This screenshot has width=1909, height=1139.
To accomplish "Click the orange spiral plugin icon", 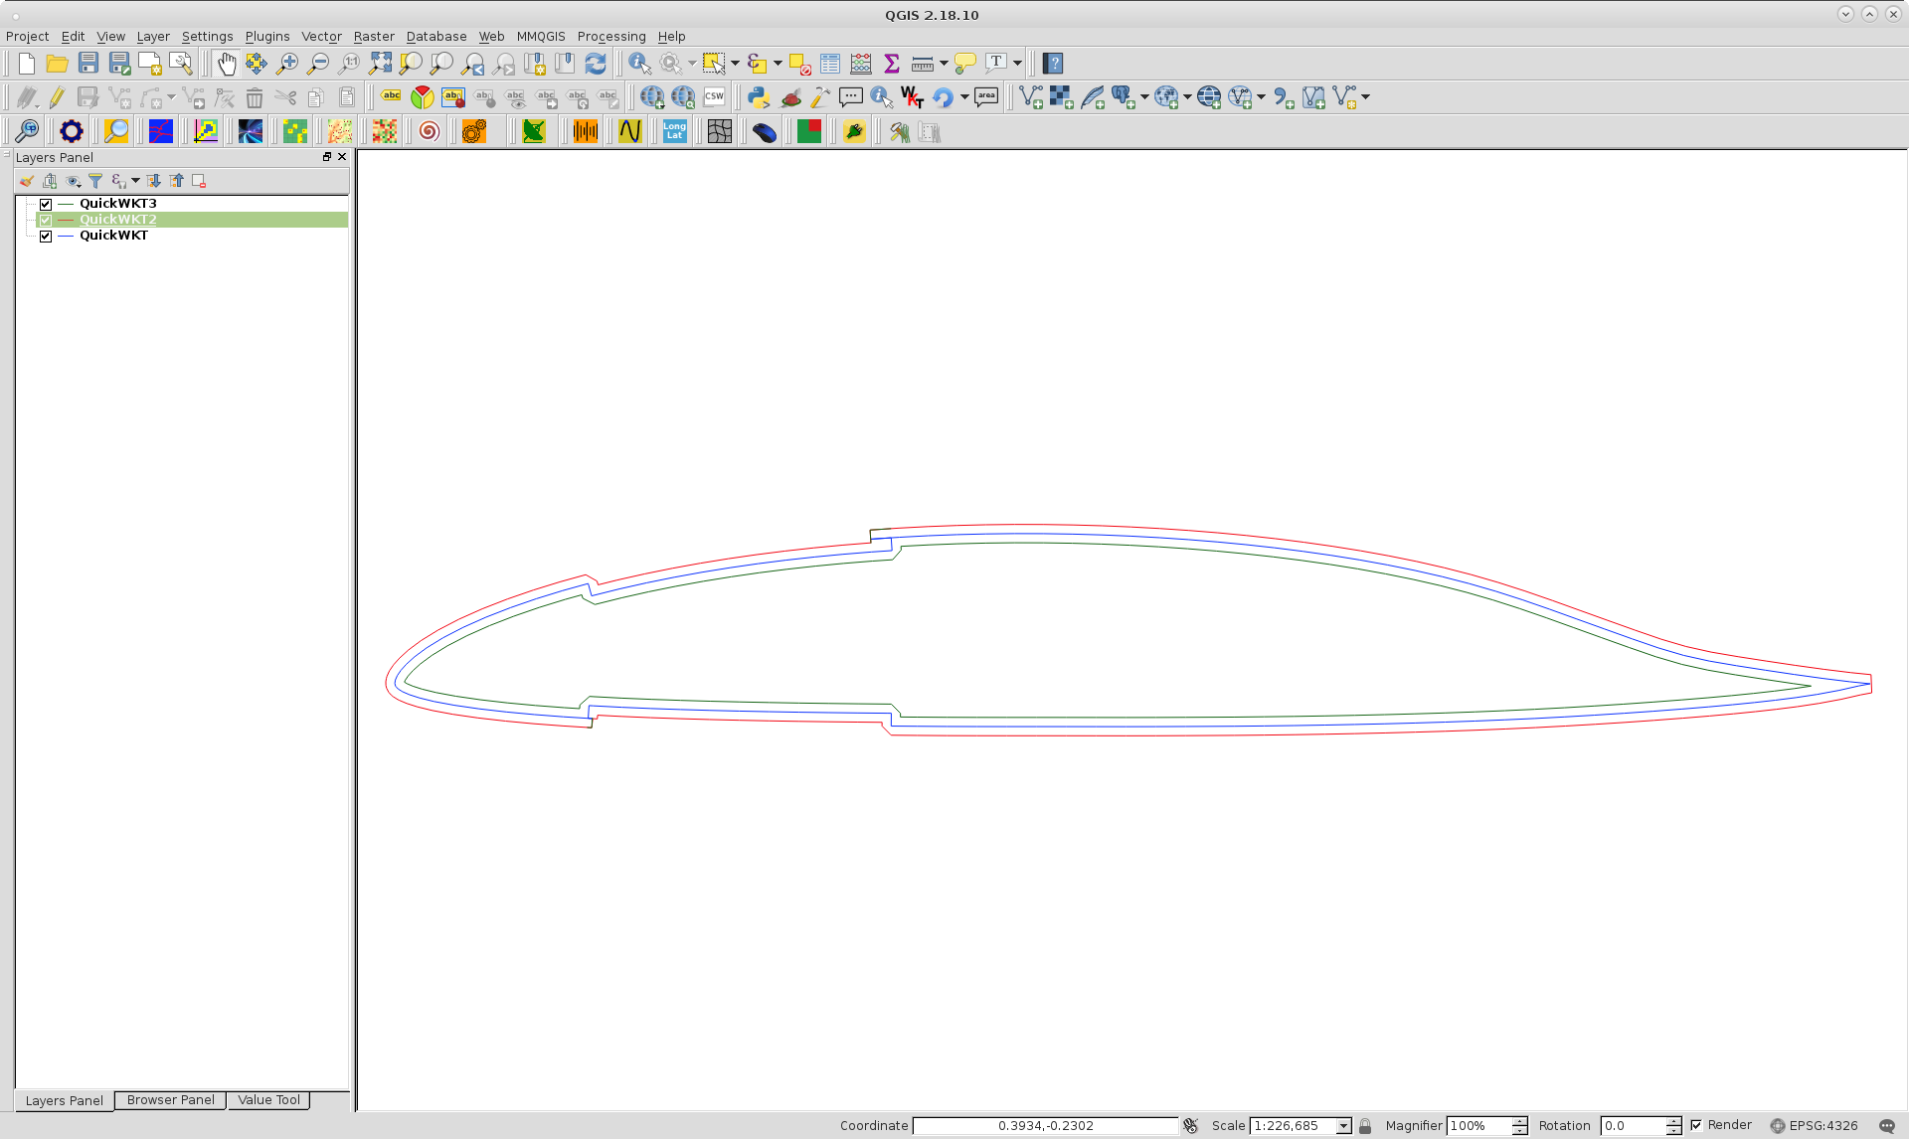I will point(429,131).
